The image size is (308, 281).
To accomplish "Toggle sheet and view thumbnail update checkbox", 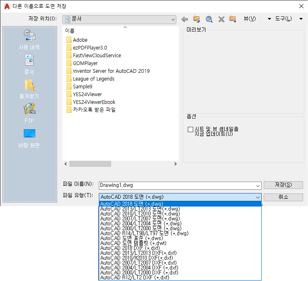I will coord(190,129).
